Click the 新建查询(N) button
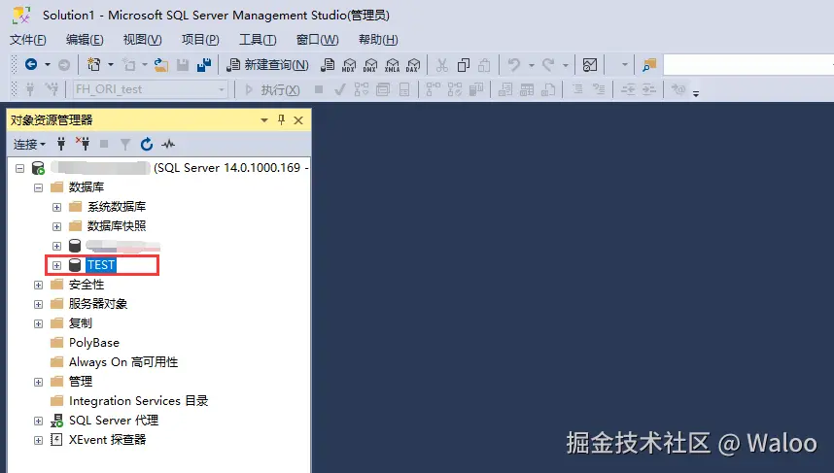Image resolution: width=834 pixels, height=473 pixels. click(267, 65)
